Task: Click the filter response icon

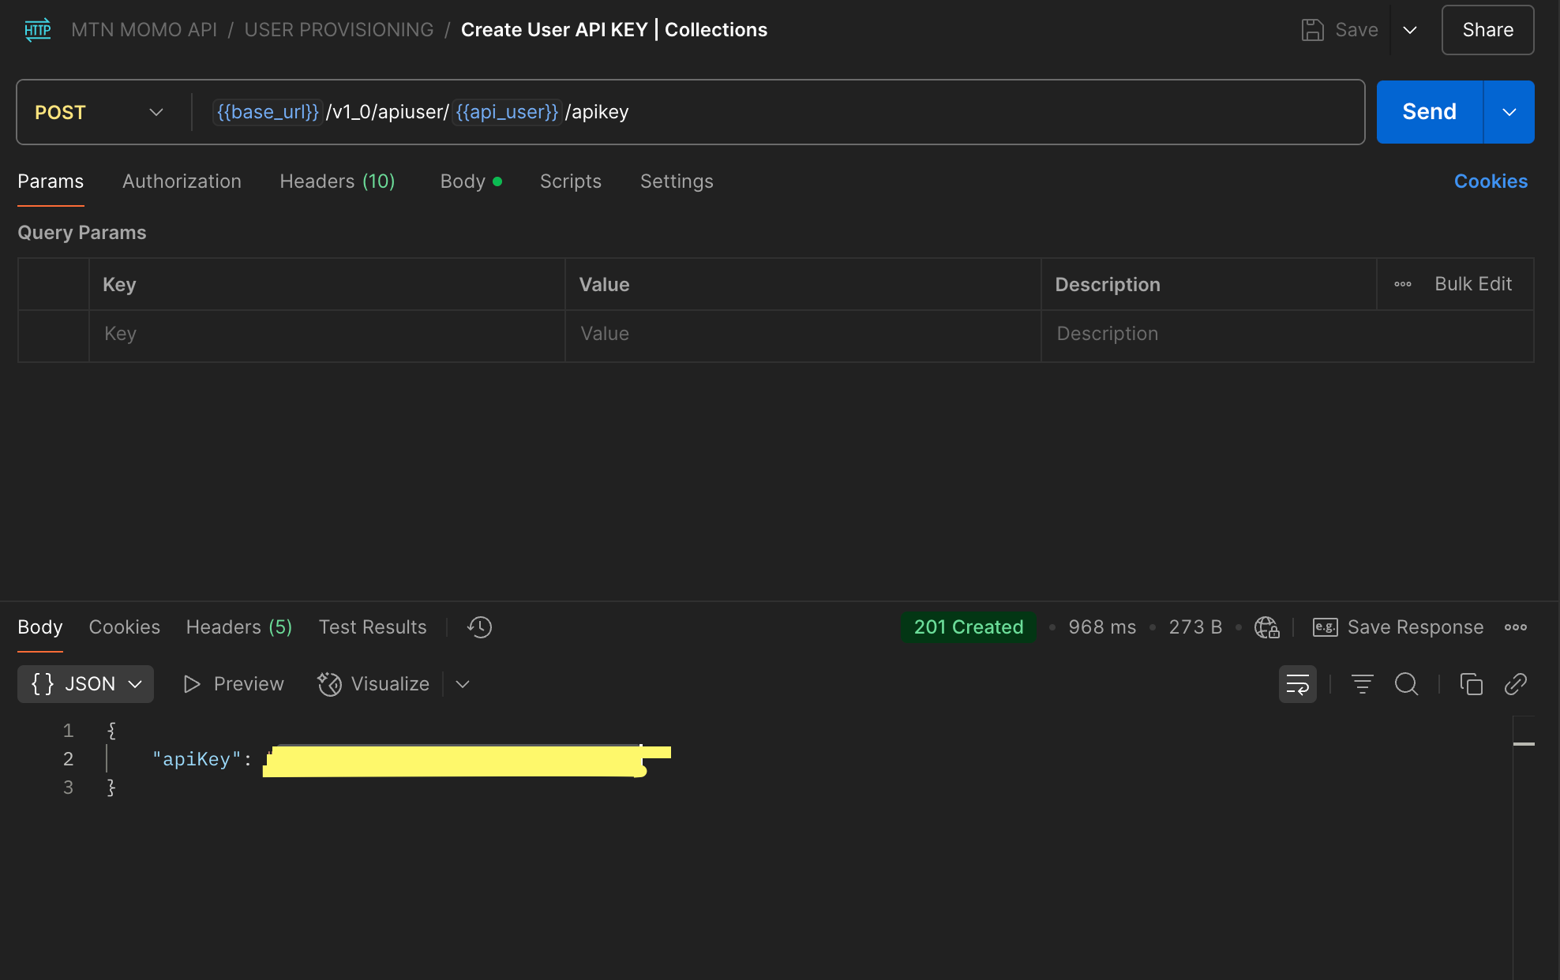Action: pos(1362,684)
